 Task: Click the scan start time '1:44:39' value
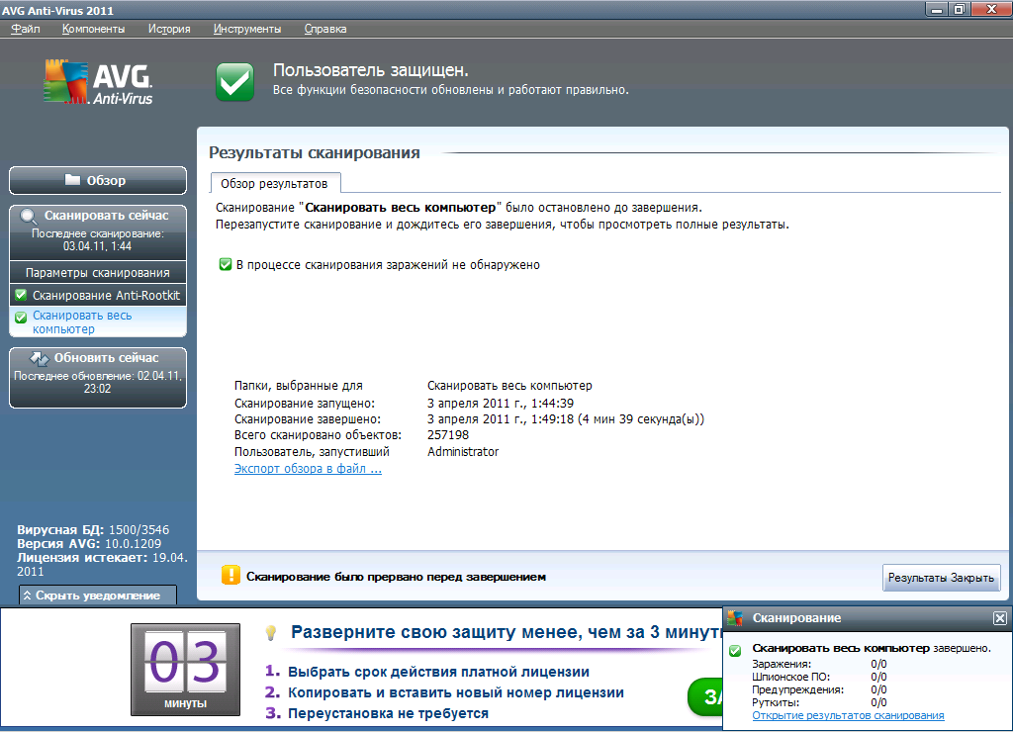(x=501, y=404)
